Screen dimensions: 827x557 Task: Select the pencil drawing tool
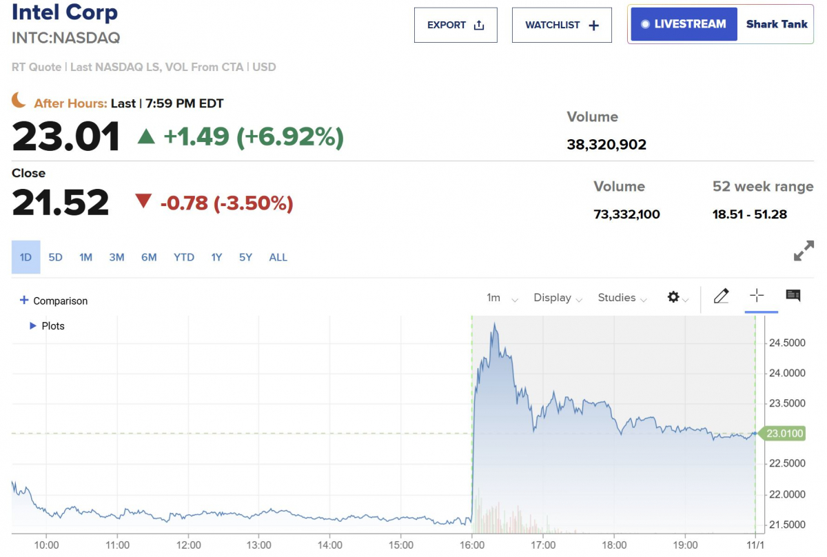pos(721,296)
